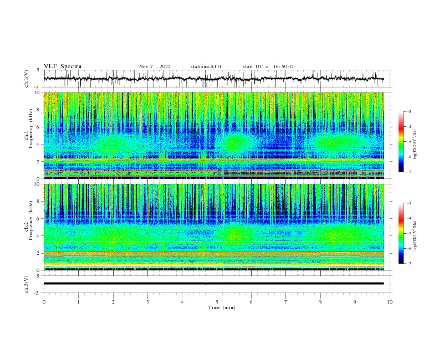439x339 pixels.
Task: Click time axis tick label "1"
Action: click(78, 302)
